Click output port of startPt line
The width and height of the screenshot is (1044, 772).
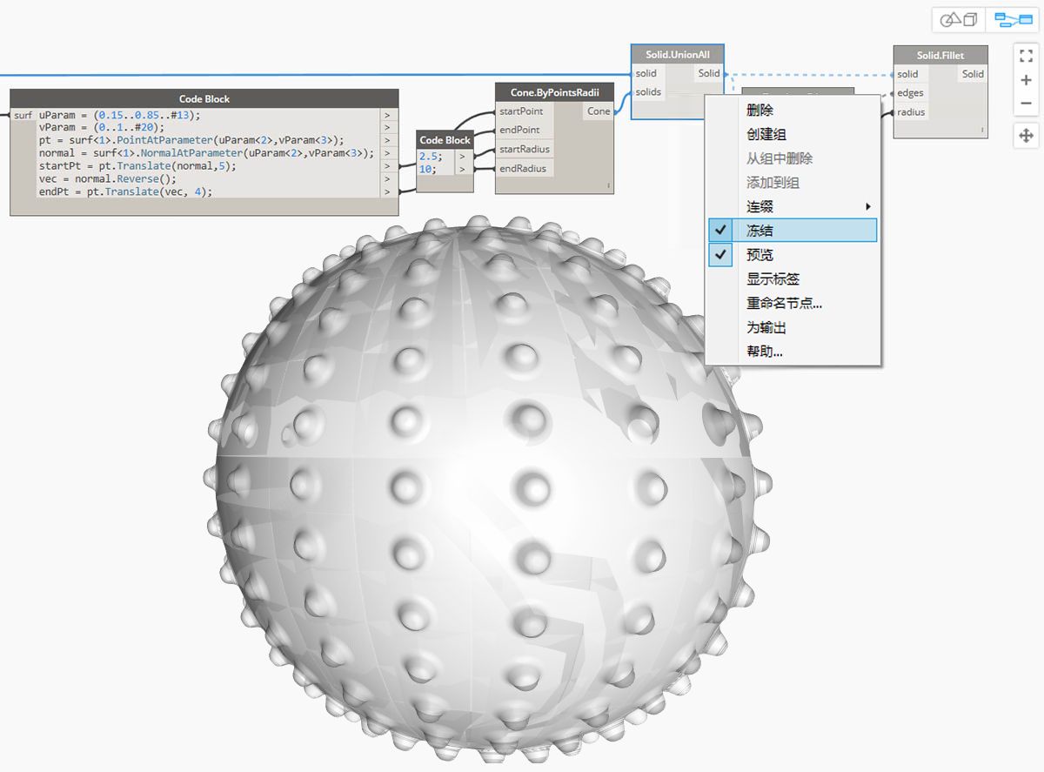click(x=389, y=166)
